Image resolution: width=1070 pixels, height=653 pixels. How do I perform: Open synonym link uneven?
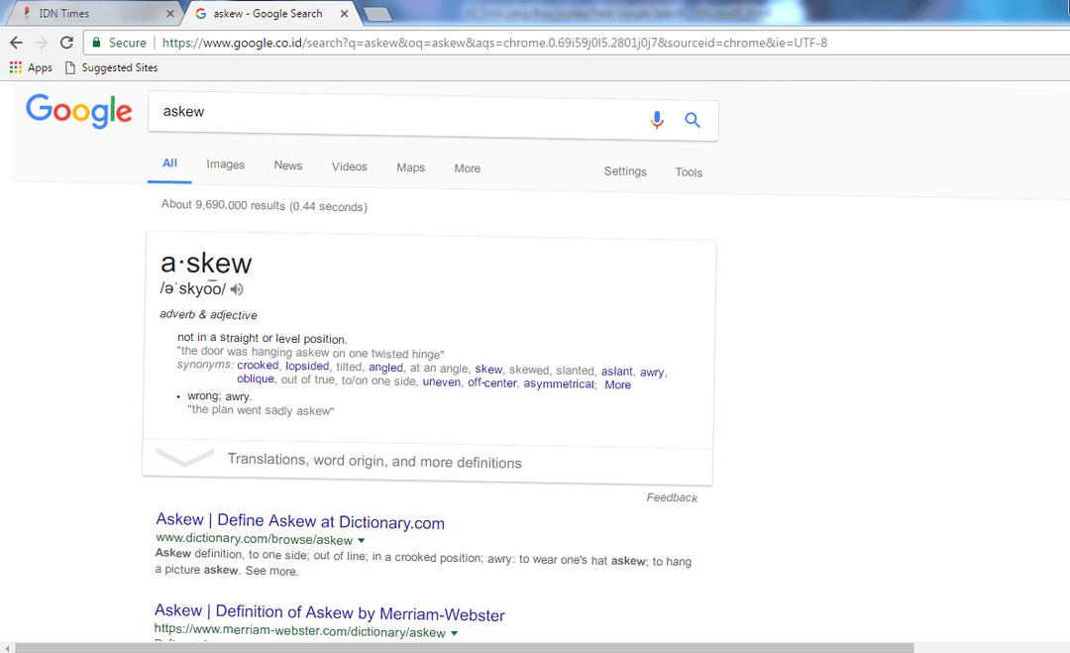pos(442,382)
